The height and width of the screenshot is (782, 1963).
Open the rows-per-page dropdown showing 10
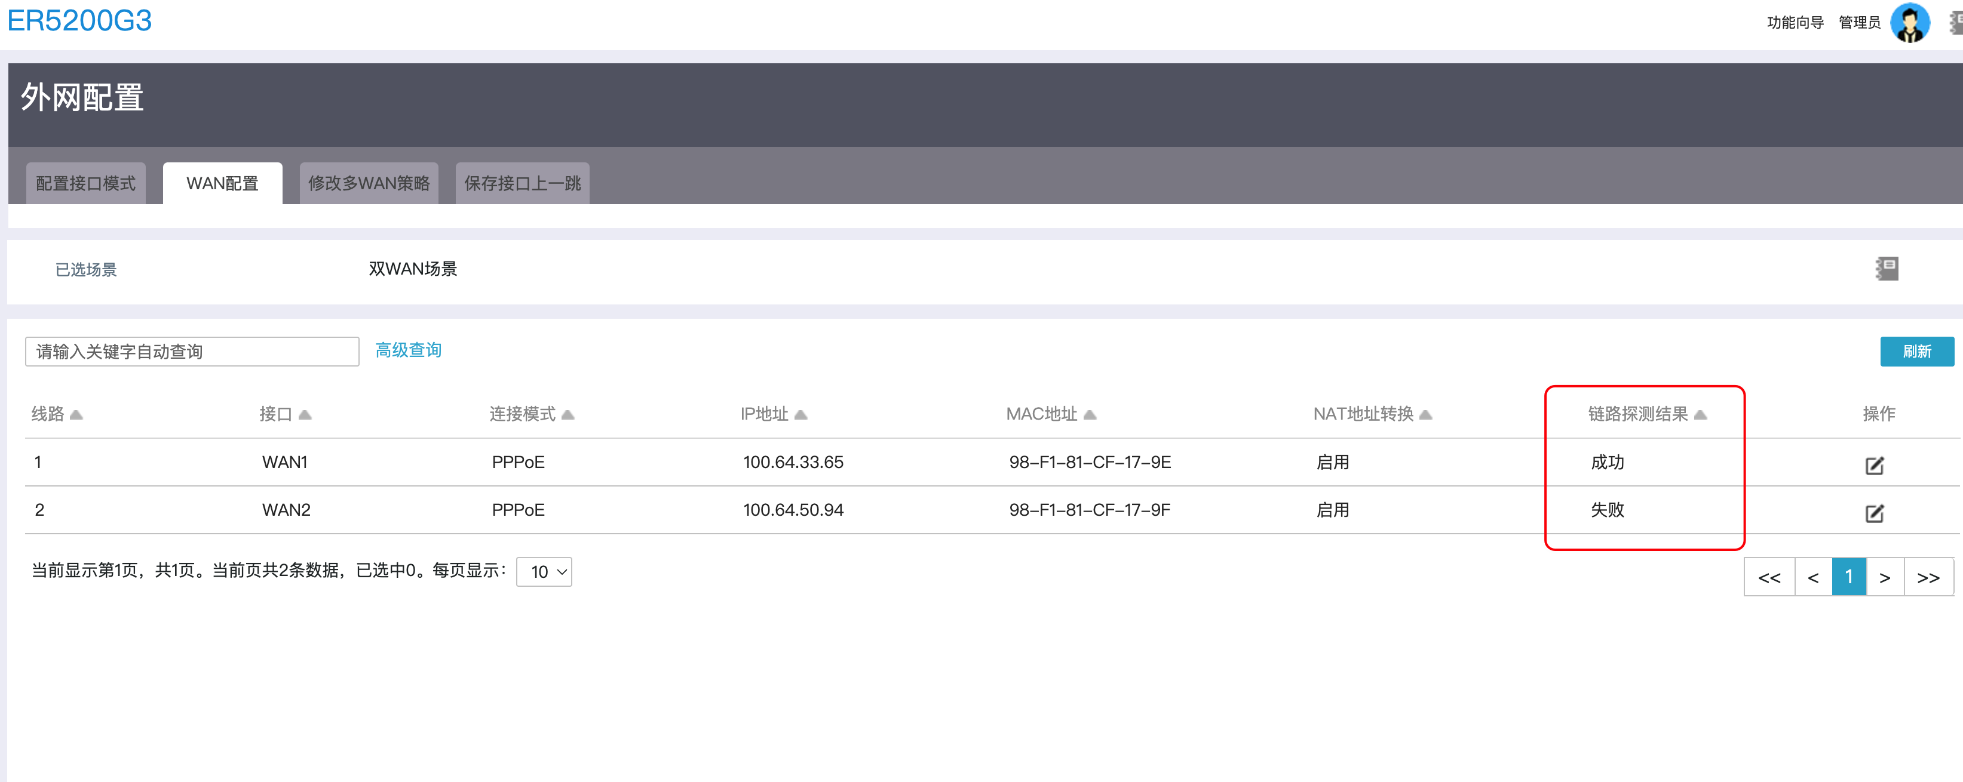(544, 571)
